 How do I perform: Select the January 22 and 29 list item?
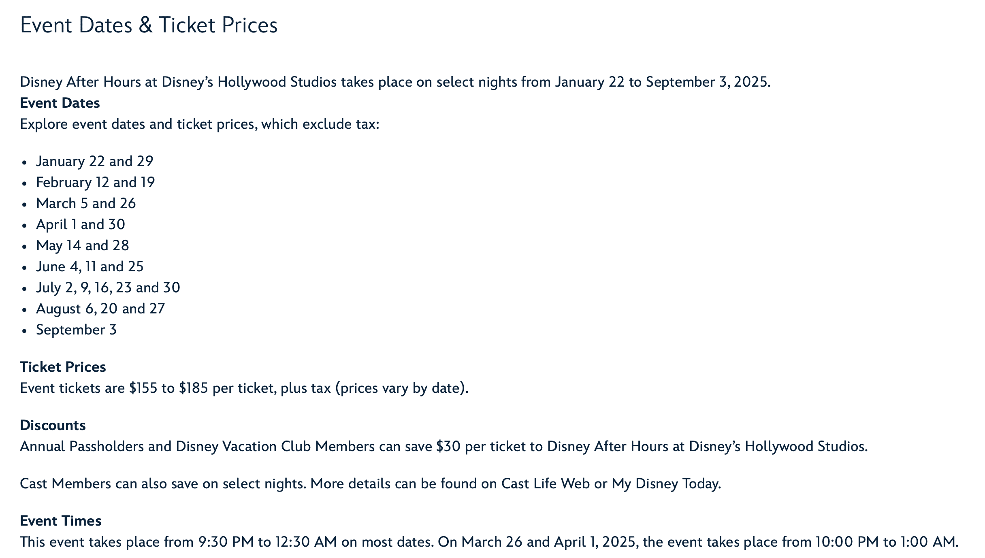pos(95,161)
